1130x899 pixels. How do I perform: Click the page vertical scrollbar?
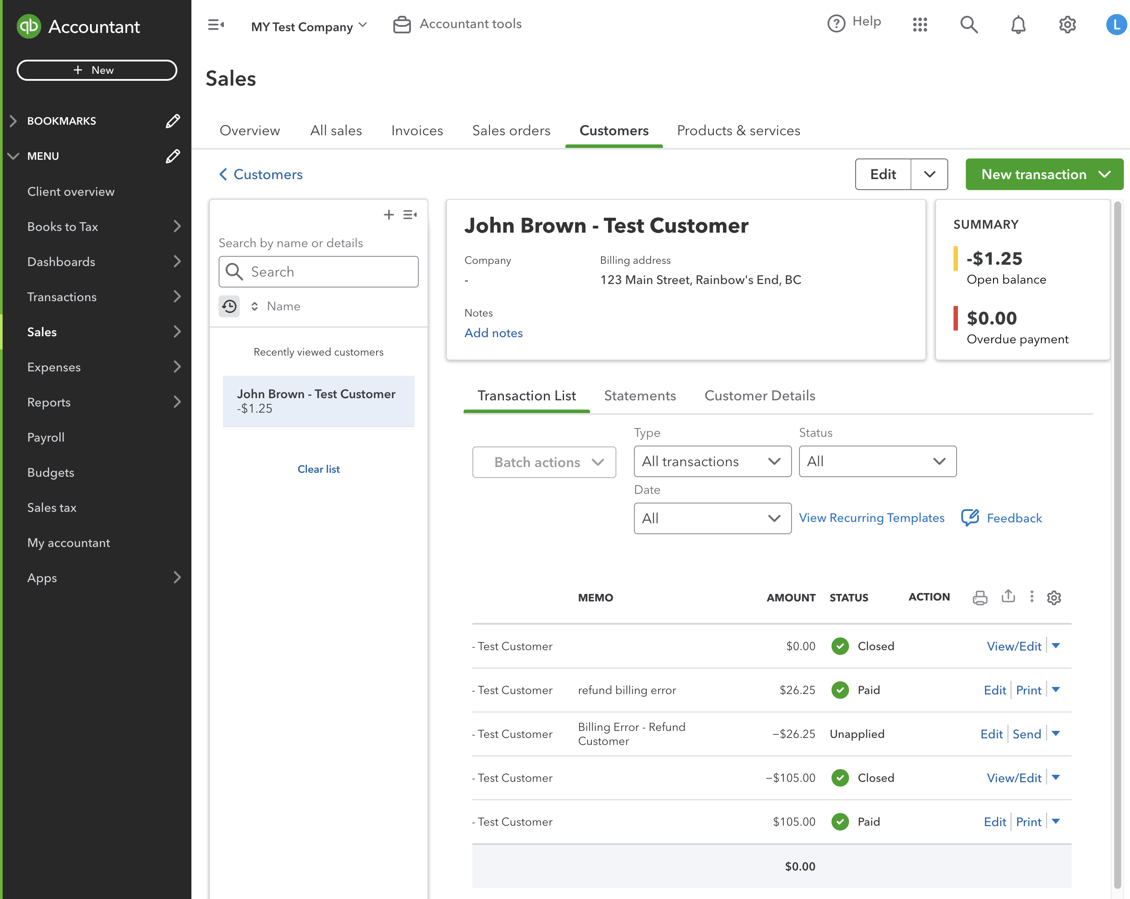(1116, 545)
